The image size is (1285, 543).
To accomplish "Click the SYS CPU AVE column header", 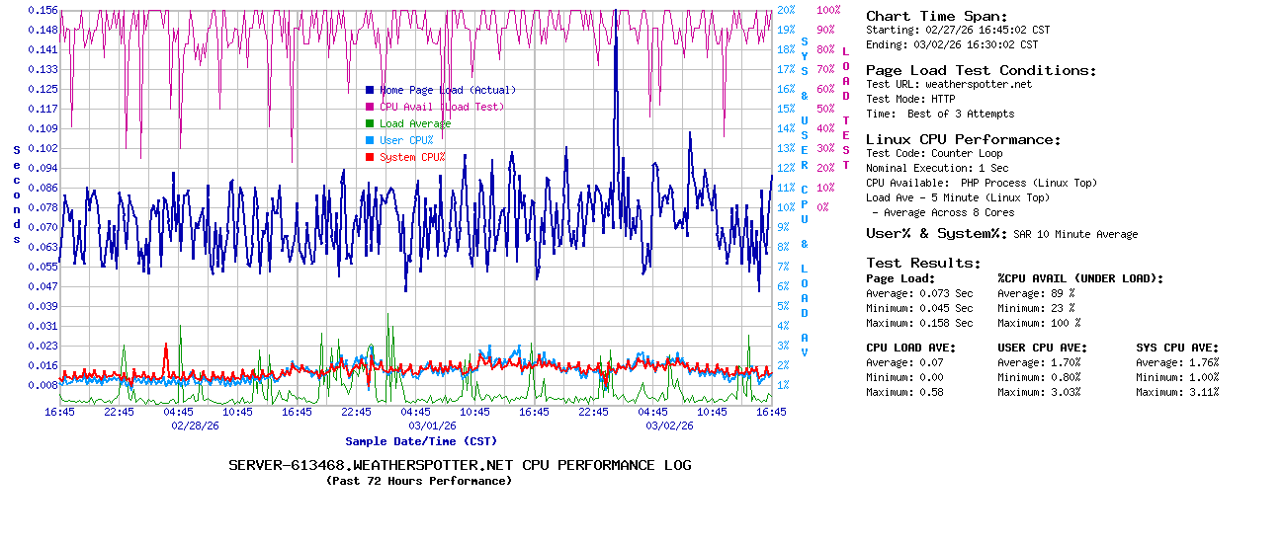I will pos(1177,348).
